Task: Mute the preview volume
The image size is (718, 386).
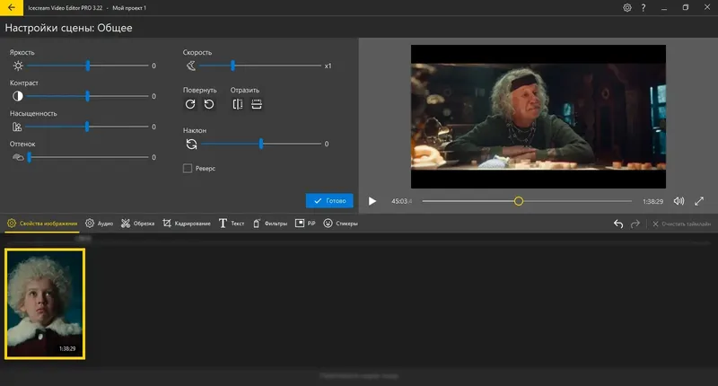Action: (679, 201)
